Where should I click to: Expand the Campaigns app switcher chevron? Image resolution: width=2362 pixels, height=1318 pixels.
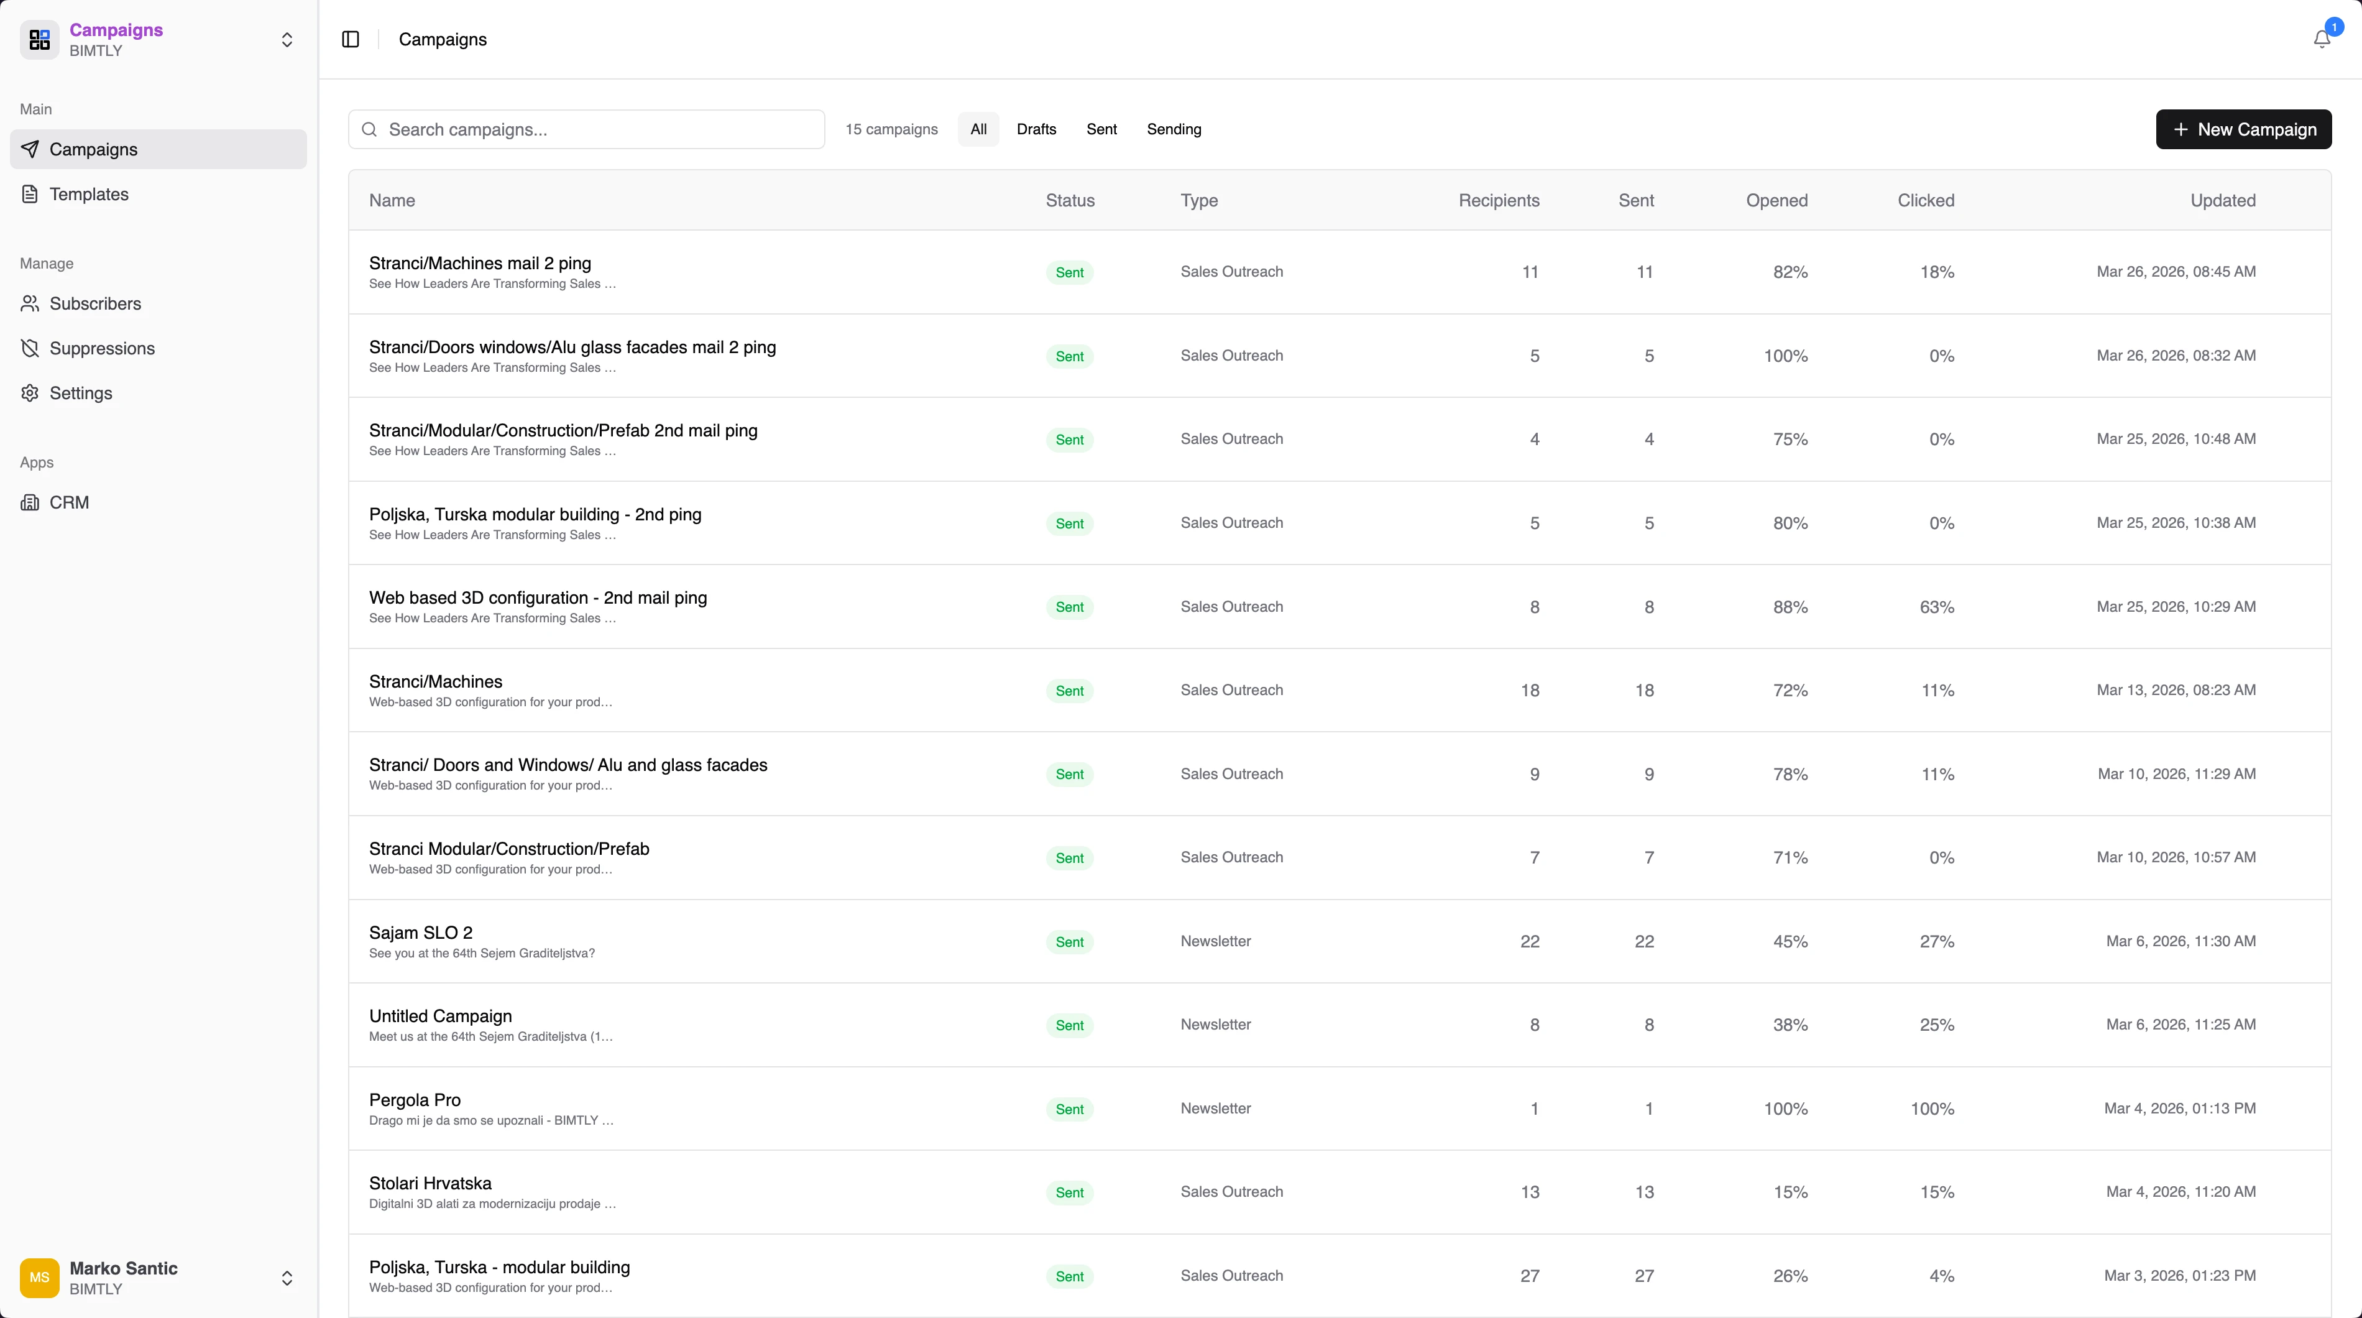[287, 39]
